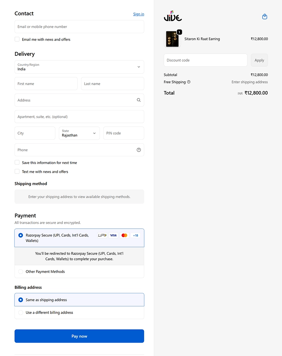
Task: Click the Mastercard logo icon
Action: pos(124,235)
